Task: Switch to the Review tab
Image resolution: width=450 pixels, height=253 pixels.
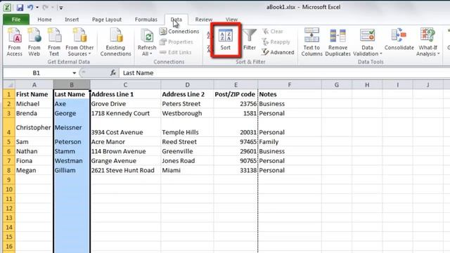Action: (203, 20)
